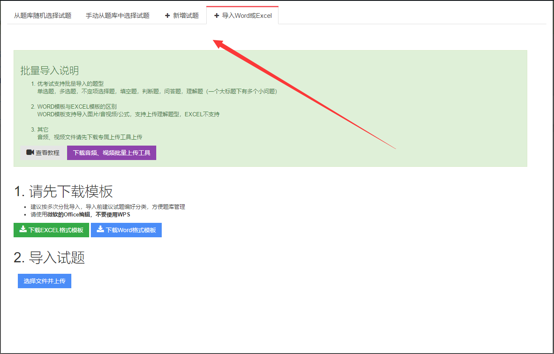The image size is (554, 354).
Task: Switch to 从题库随机选择试题 tab
Action: (x=42, y=16)
